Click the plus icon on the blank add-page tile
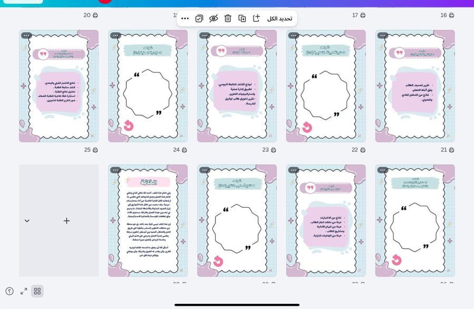 point(66,220)
